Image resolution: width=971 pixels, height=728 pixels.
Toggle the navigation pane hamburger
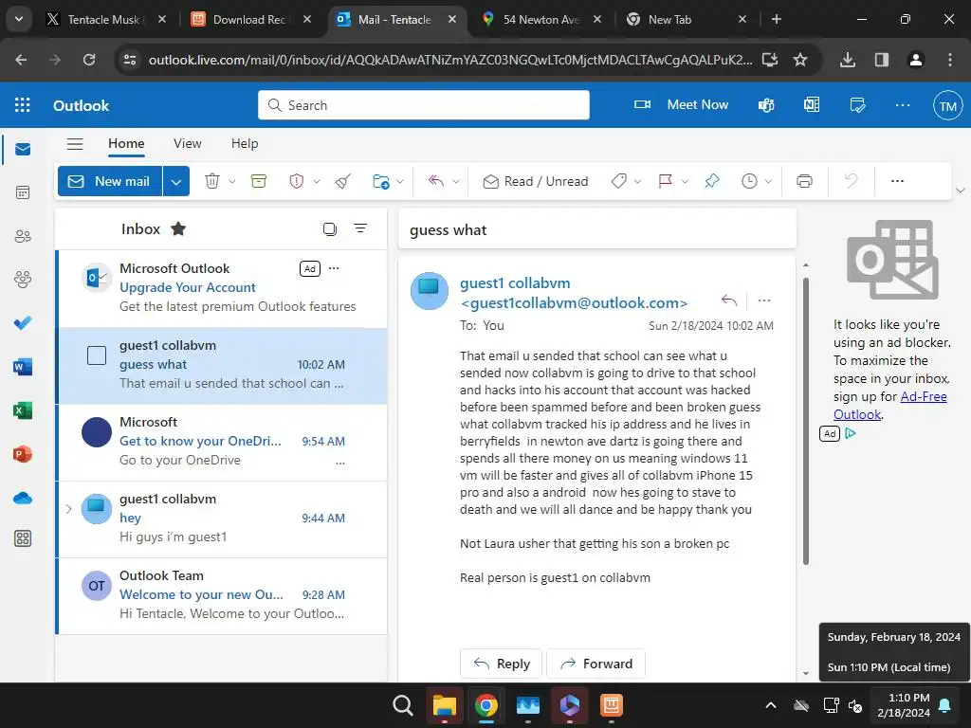pos(75,144)
